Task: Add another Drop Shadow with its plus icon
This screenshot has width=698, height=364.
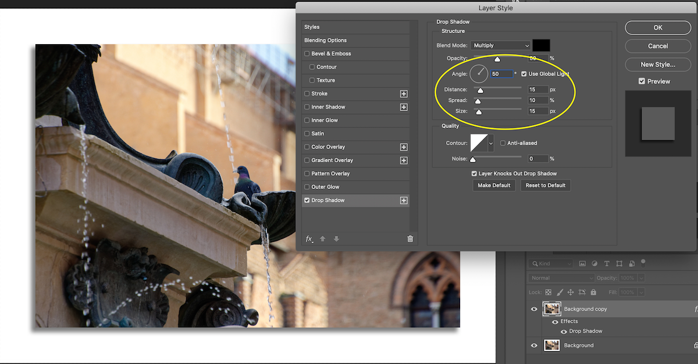Action: [x=404, y=201]
